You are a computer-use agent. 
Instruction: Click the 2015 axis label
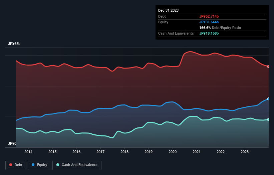click(x=52, y=152)
